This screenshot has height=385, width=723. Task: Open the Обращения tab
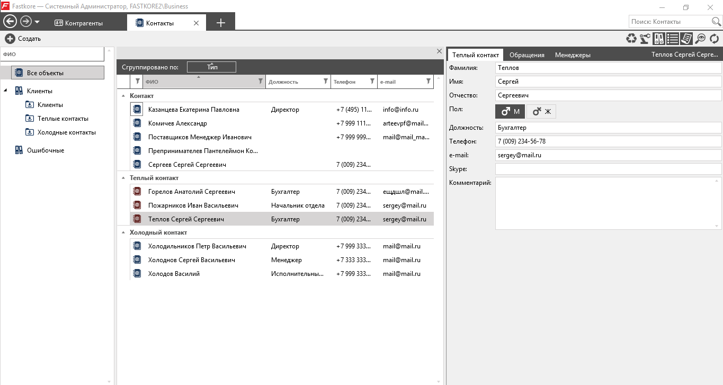527,55
